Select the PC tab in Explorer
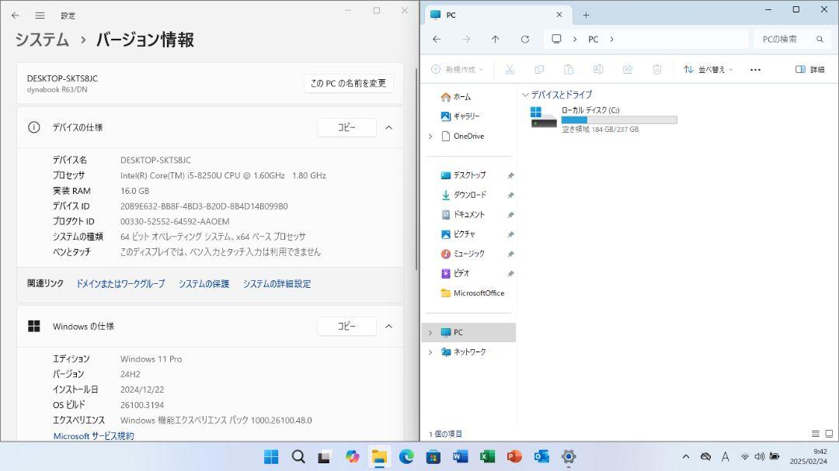 (499, 15)
